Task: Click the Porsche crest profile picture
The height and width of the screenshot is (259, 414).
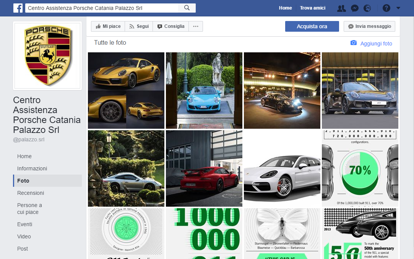Action: tap(47, 56)
